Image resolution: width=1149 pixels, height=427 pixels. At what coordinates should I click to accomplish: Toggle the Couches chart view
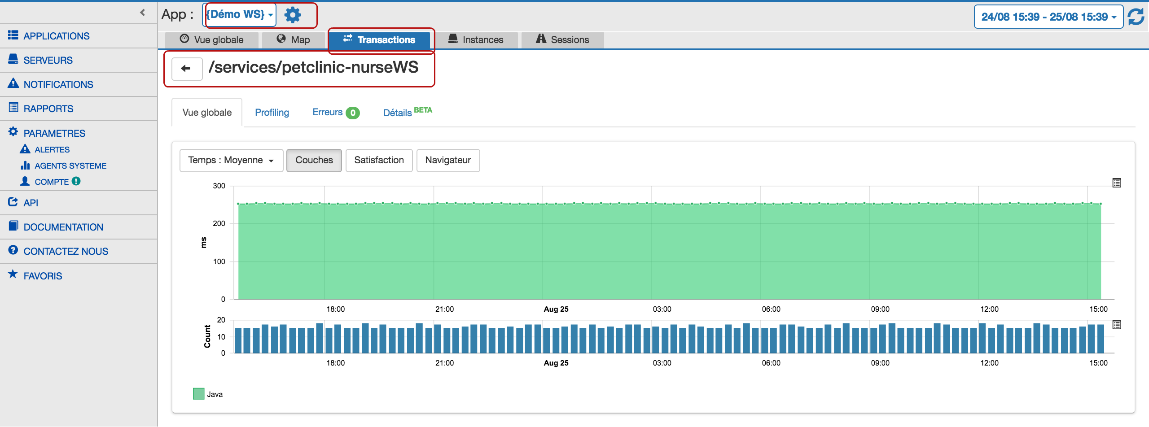(314, 160)
